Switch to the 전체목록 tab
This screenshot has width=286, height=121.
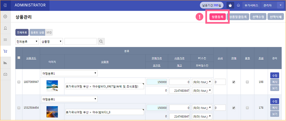(x=22, y=32)
